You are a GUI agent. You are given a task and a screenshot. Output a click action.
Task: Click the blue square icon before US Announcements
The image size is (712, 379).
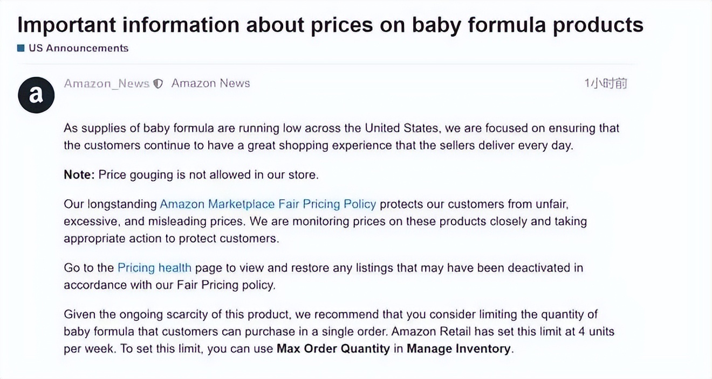tap(20, 48)
